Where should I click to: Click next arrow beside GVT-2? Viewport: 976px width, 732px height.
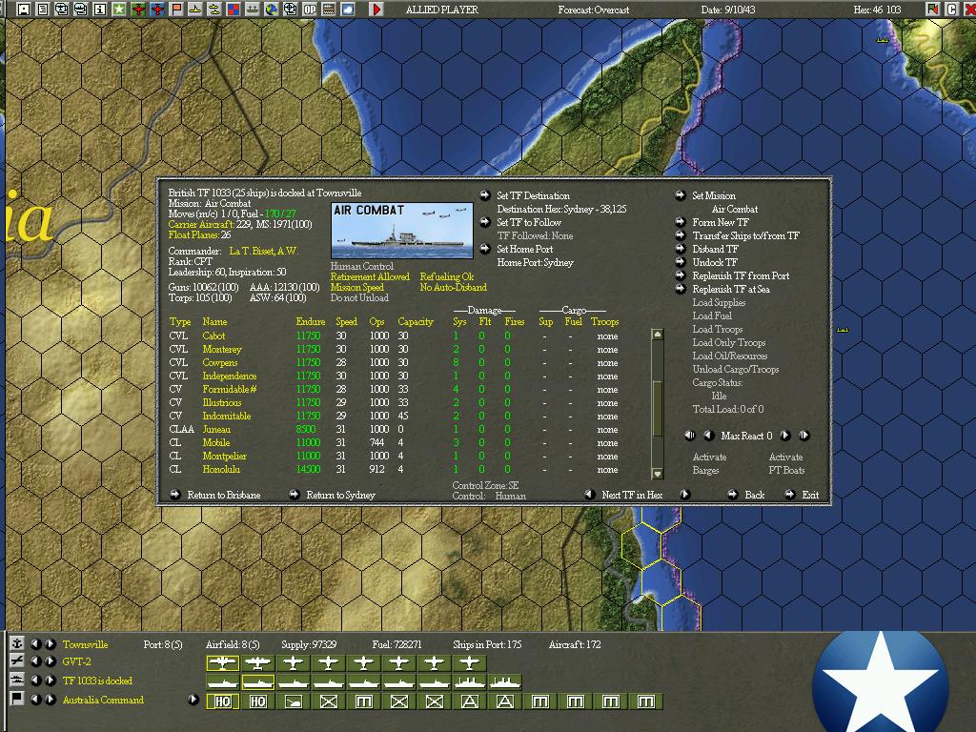coord(51,661)
